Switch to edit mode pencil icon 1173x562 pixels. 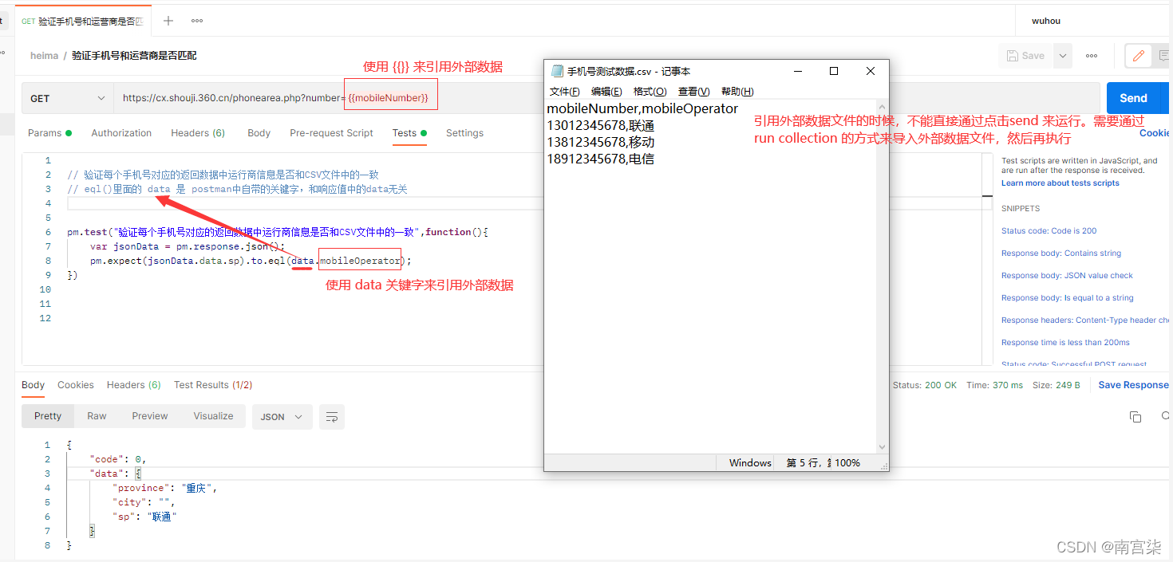pos(1139,56)
